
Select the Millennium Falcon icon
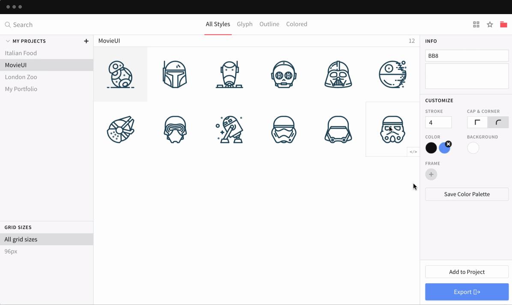point(120,129)
